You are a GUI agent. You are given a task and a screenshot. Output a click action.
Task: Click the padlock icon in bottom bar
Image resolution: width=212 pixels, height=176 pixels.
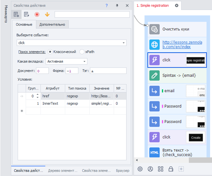pos(171,169)
